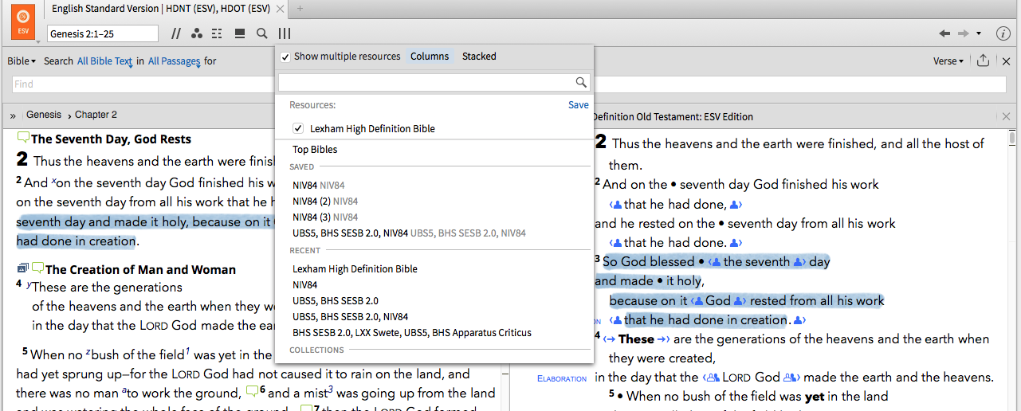Close the HDOT ESV Edition column
1021x411 pixels.
click(1007, 116)
